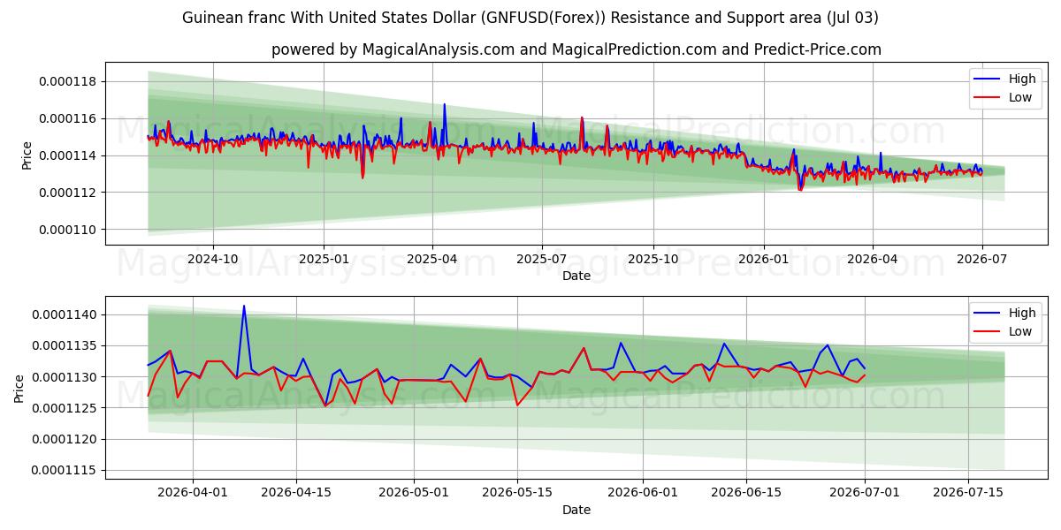Click the 2024-10 x-axis tick label
This screenshot has height=530, width=1061.
213,260
